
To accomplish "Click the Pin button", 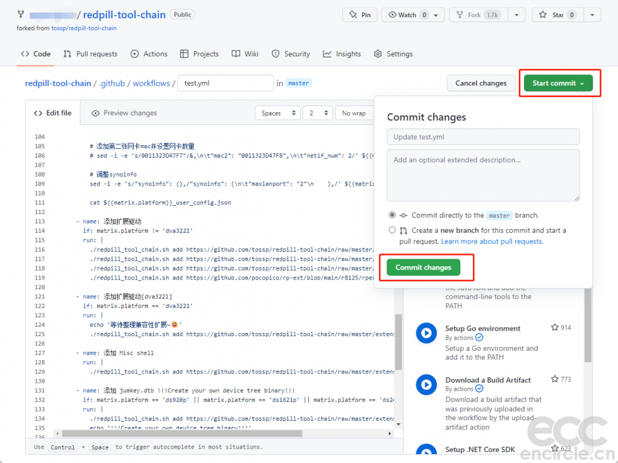I will [360, 15].
